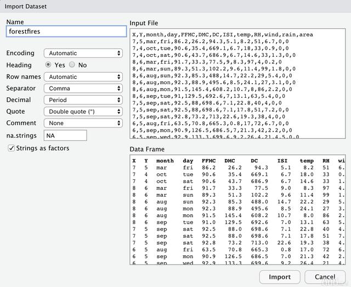Click the ISI value 22.6 in Data Frame
This screenshot has width=351, height=287.
pos(284,243)
